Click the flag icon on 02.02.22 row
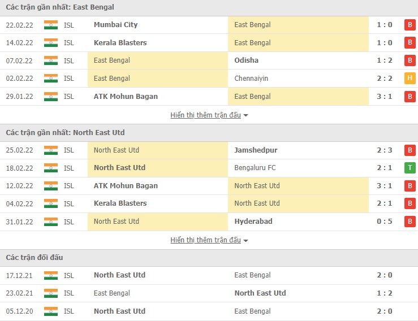This screenshot has height=321, width=418. tap(51, 79)
